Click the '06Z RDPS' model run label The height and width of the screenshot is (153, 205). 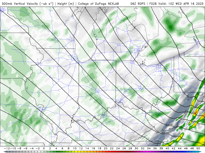[x=138, y=4]
